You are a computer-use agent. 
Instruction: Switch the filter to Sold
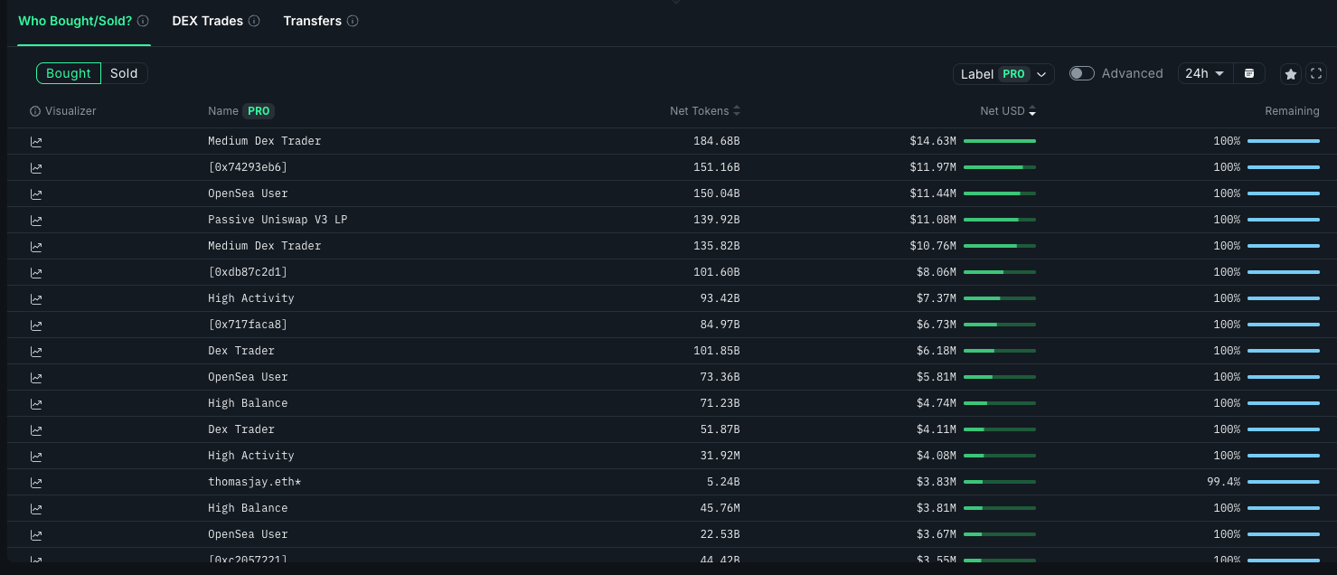pos(124,73)
